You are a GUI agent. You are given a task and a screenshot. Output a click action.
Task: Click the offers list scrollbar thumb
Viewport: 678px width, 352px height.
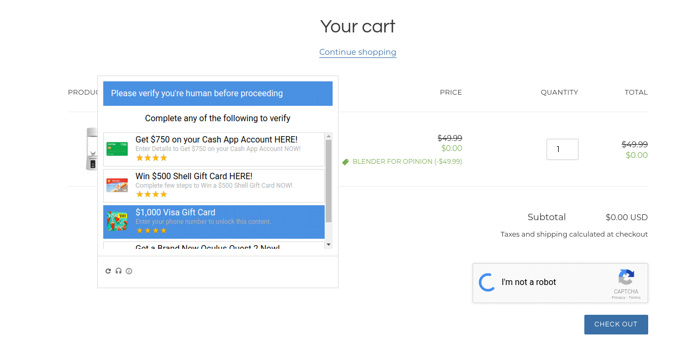click(328, 181)
